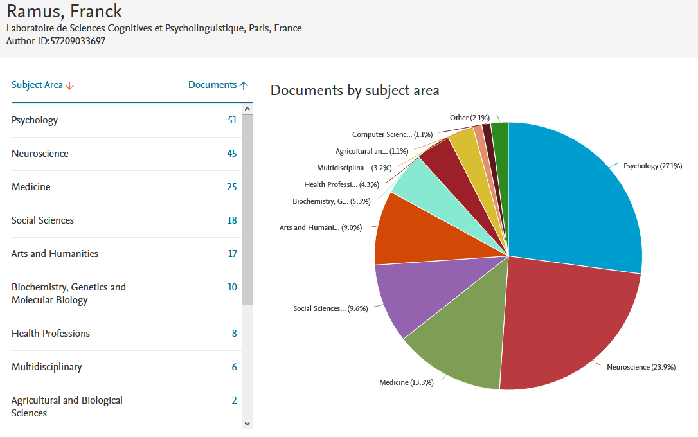The width and height of the screenshot is (698, 437).
Task: Click the Other (2.1%) chart label
Action: (469, 118)
